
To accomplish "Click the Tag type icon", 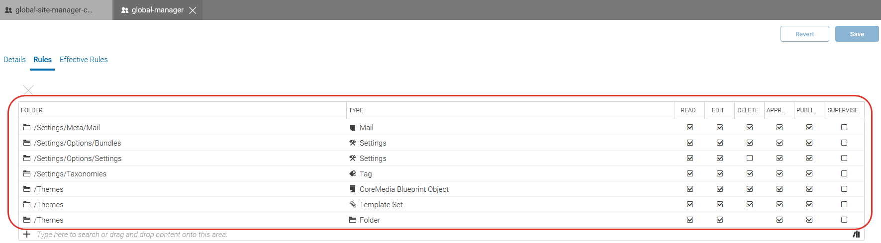I will (x=353, y=173).
